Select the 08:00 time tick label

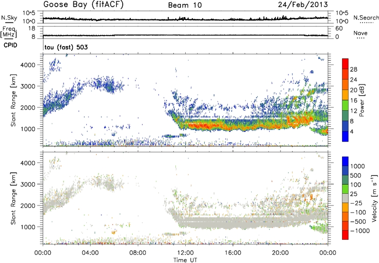click(137, 253)
